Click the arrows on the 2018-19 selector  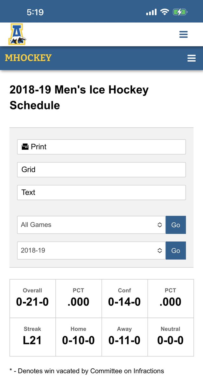pos(160,251)
